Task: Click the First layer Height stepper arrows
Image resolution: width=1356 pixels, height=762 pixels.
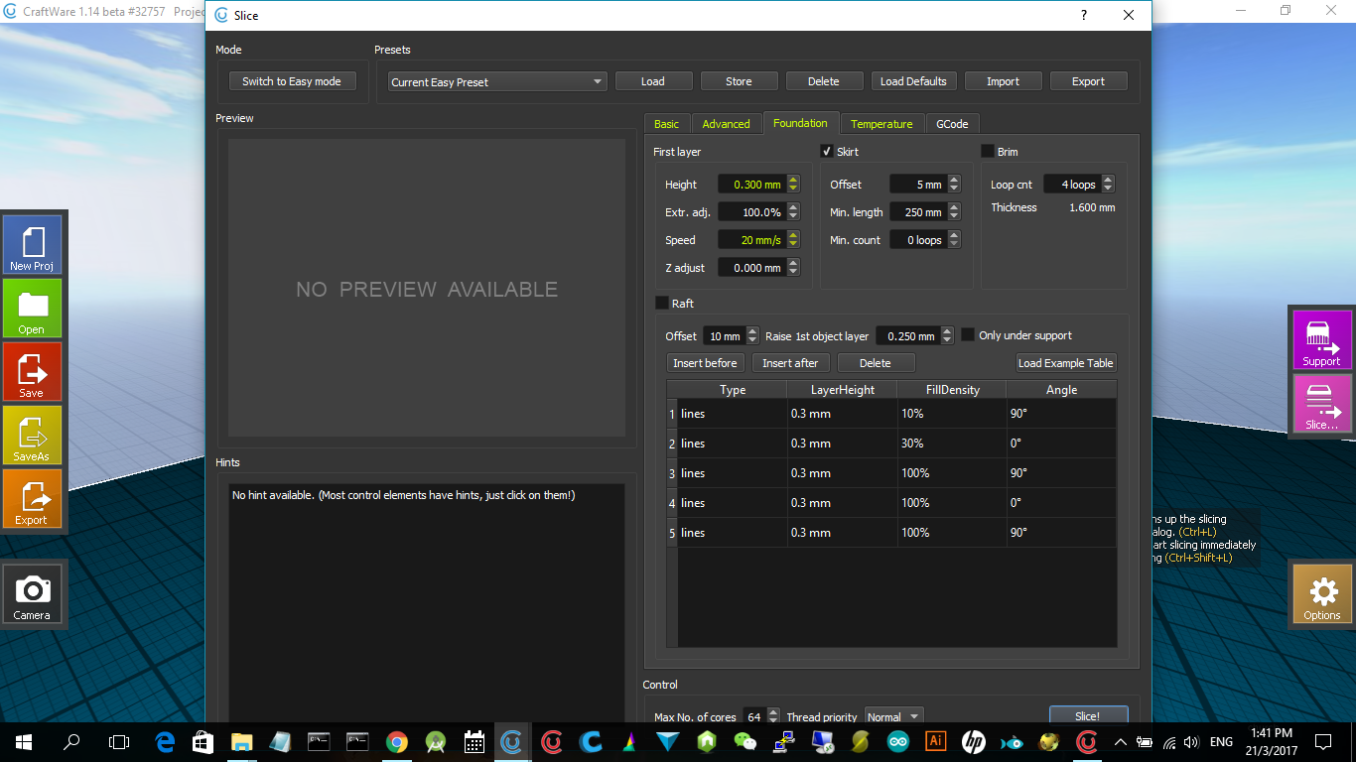Action: click(793, 184)
